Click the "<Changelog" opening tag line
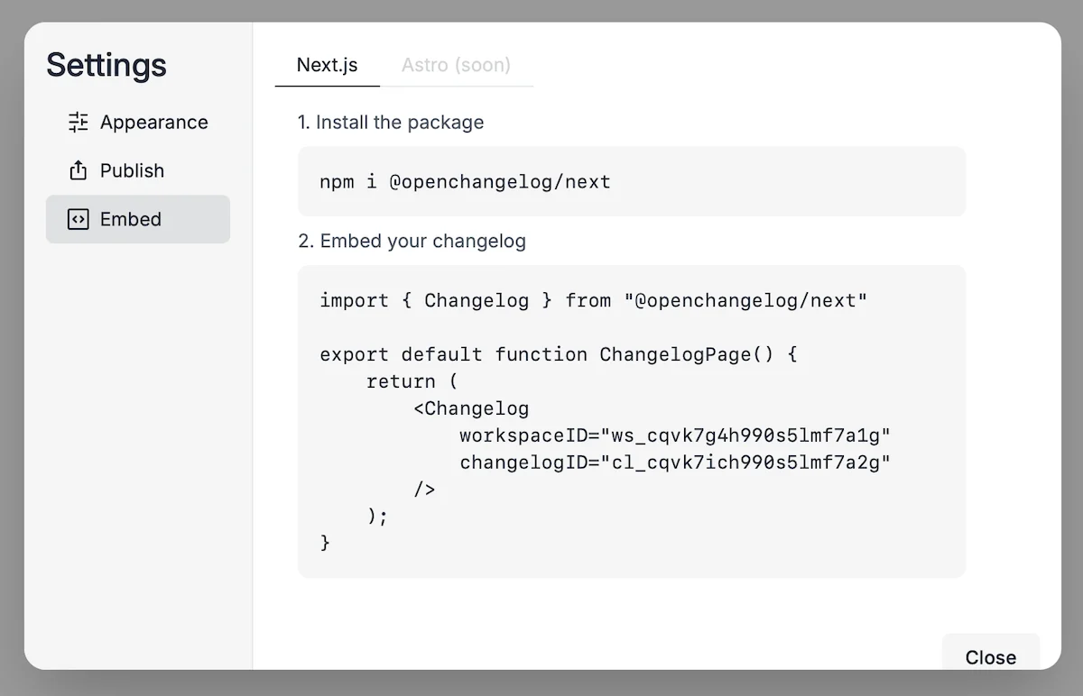Image resolution: width=1083 pixels, height=696 pixels. [x=472, y=408]
